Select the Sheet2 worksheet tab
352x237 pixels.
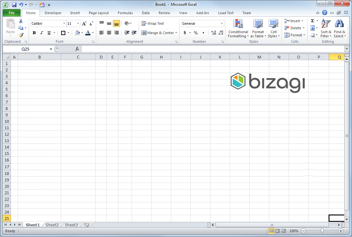[52, 225]
